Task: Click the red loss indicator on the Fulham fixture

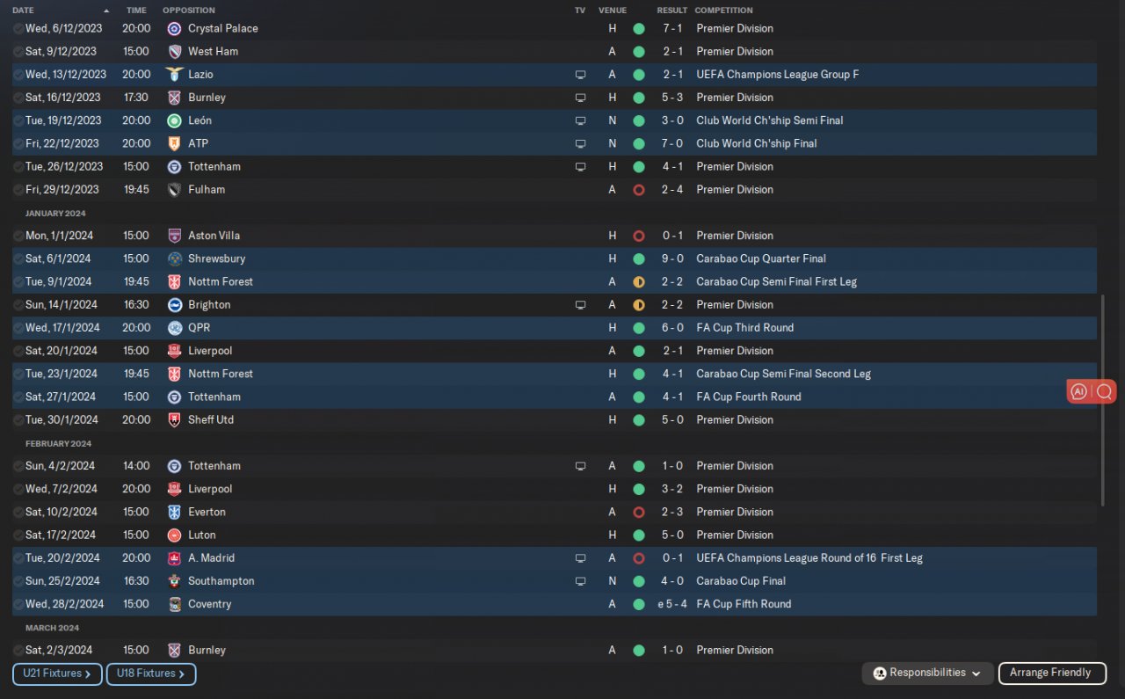Action: [639, 190]
